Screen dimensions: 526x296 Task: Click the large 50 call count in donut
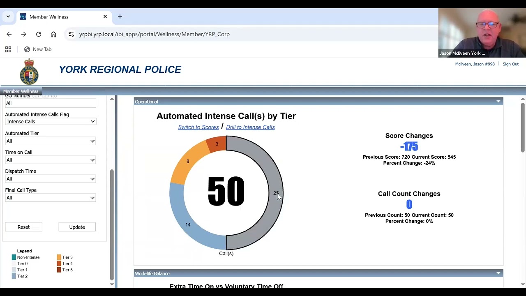tap(226, 191)
